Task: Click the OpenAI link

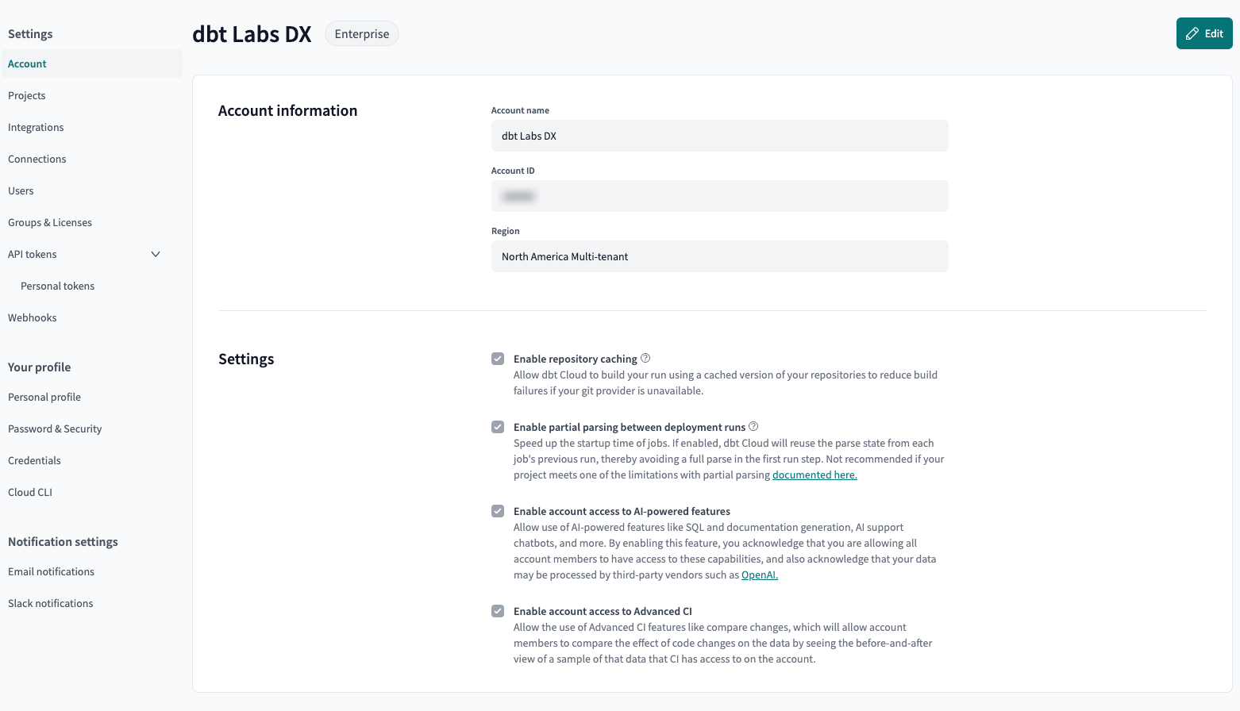Action: click(759, 575)
